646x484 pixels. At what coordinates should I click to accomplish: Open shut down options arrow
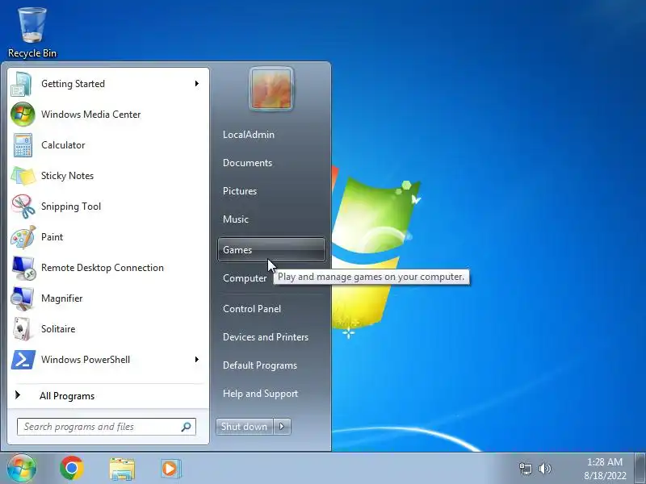click(x=282, y=427)
